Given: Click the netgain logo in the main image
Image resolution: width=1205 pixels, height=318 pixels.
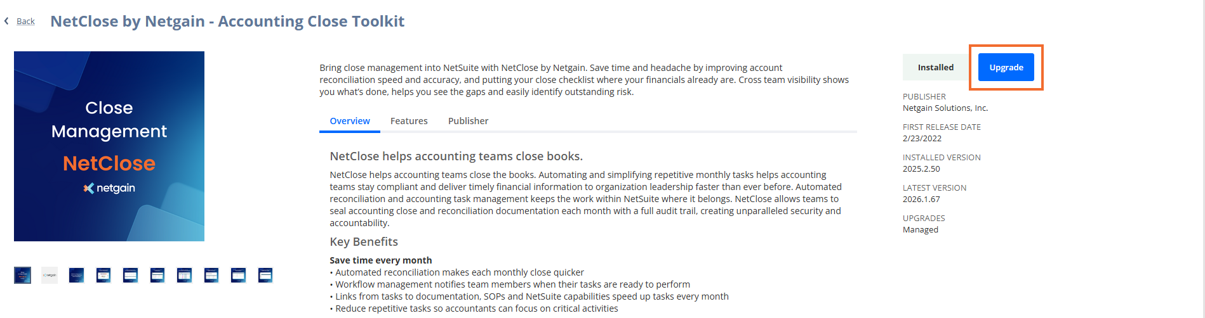Looking at the screenshot, I should point(109,188).
